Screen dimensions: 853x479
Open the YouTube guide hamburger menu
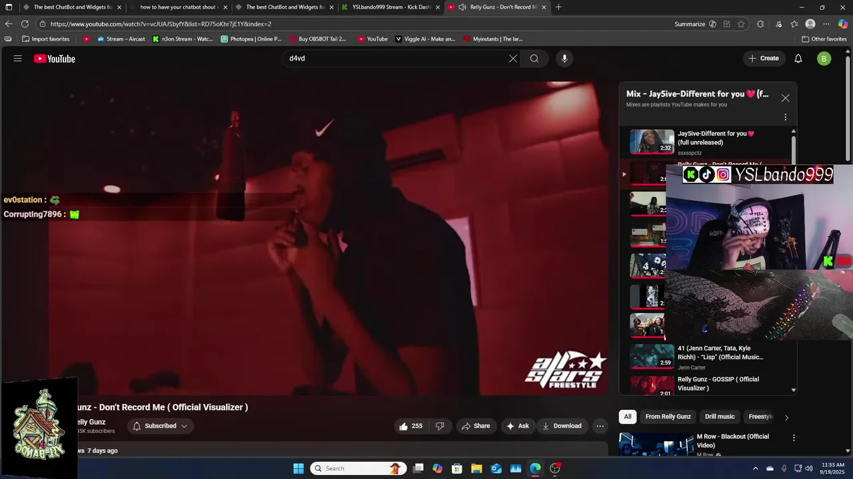point(18,59)
